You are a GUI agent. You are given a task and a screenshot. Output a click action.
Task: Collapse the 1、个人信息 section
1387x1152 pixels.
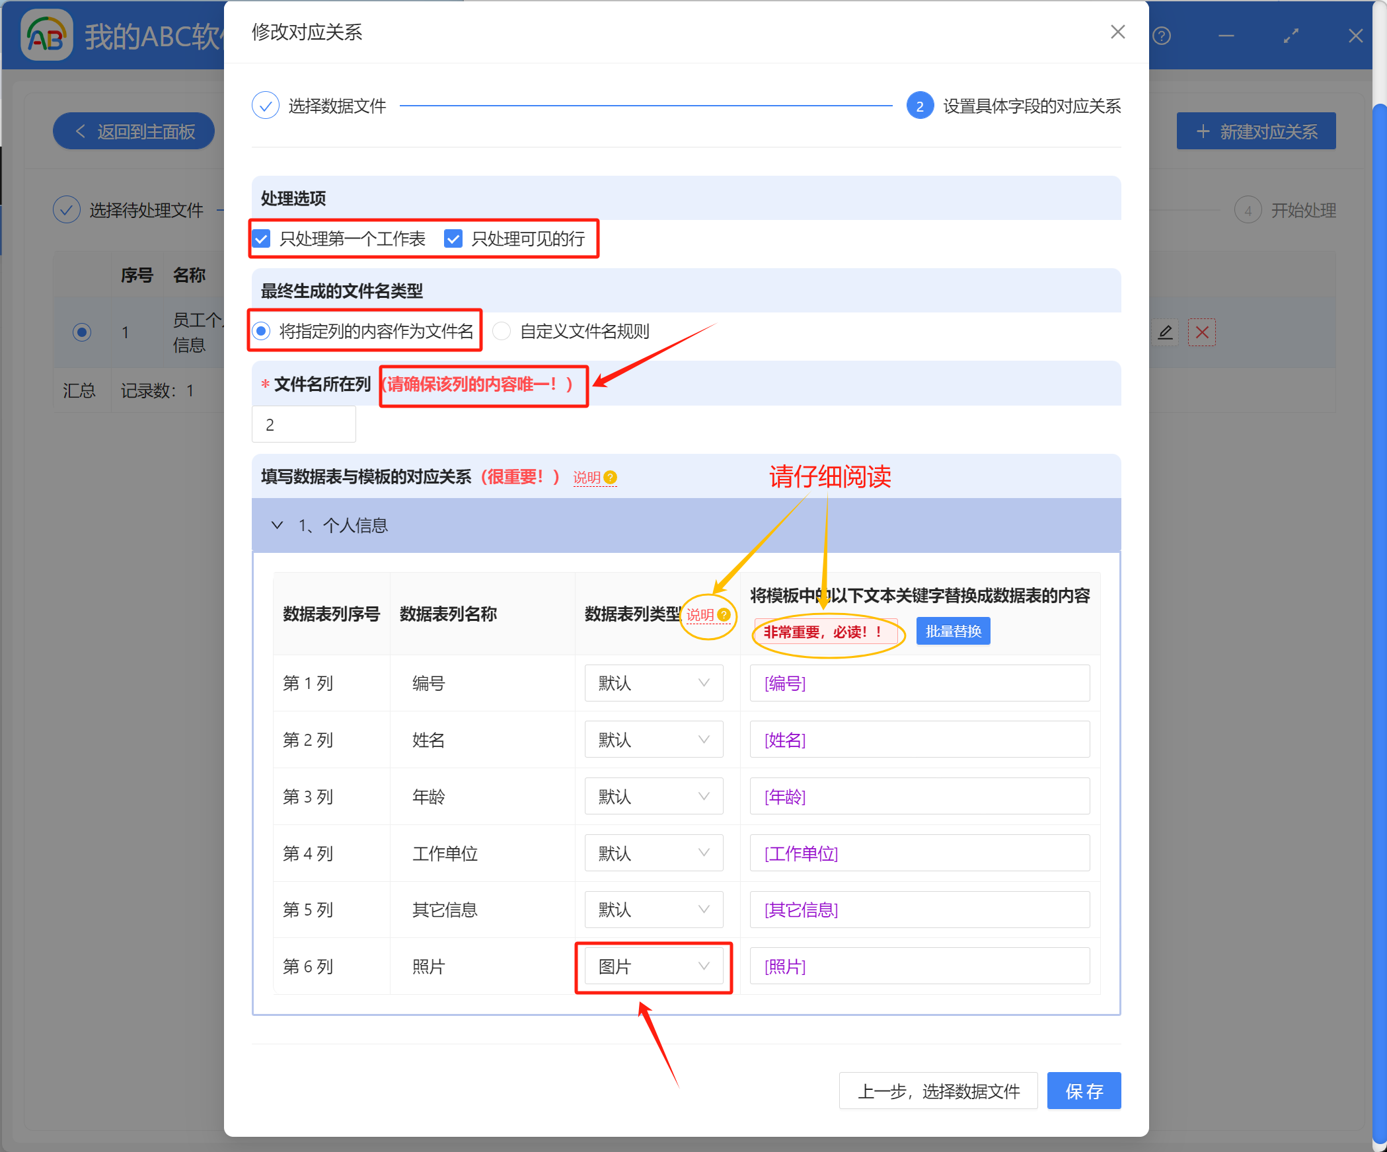[277, 525]
